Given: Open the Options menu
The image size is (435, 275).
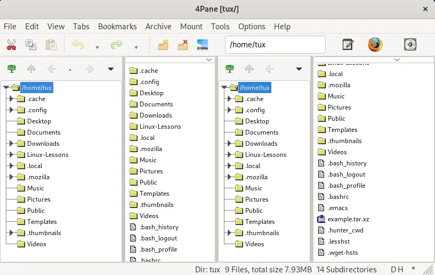Looking at the screenshot, I should pos(252,27).
